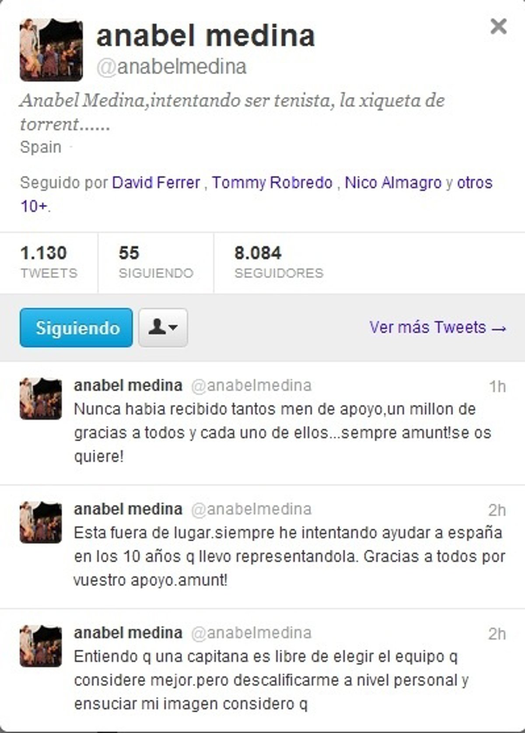View the 1.130 Tweets count
Image resolution: width=525 pixels, height=733 pixels.
click(49, 262)
